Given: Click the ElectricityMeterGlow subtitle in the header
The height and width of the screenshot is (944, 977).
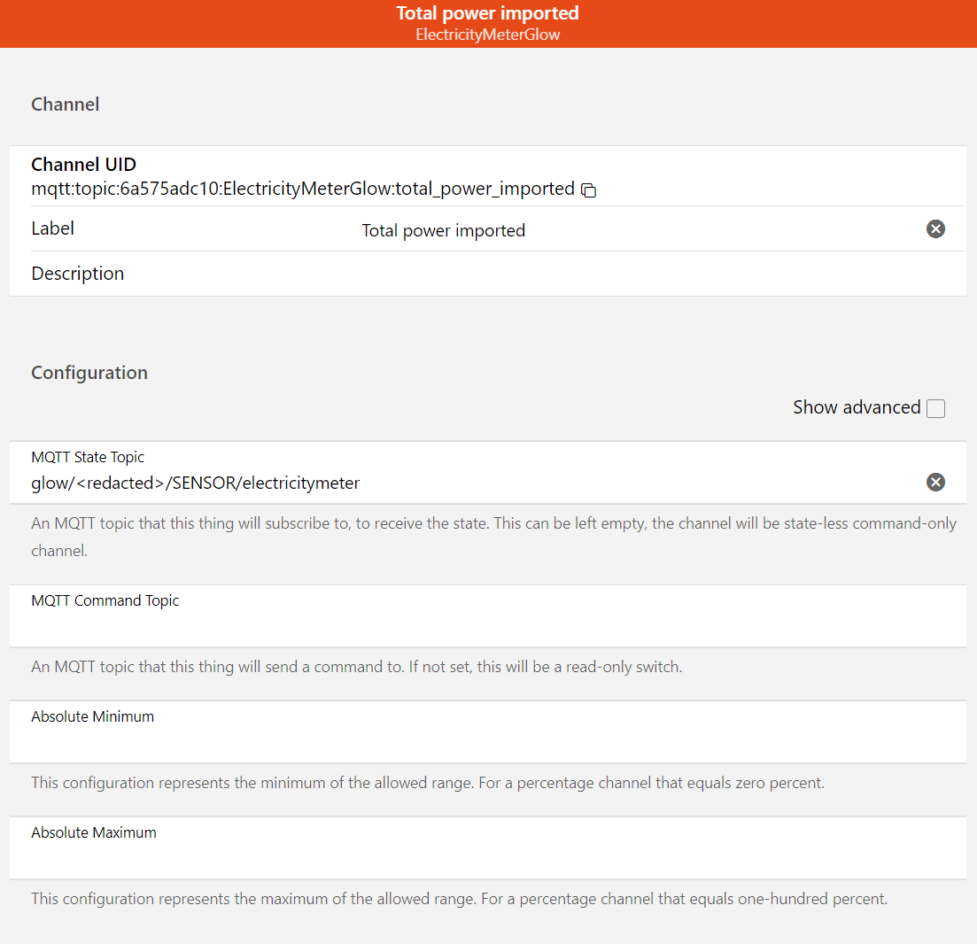Looking at the screenshot, I should [x=487, y=35].
